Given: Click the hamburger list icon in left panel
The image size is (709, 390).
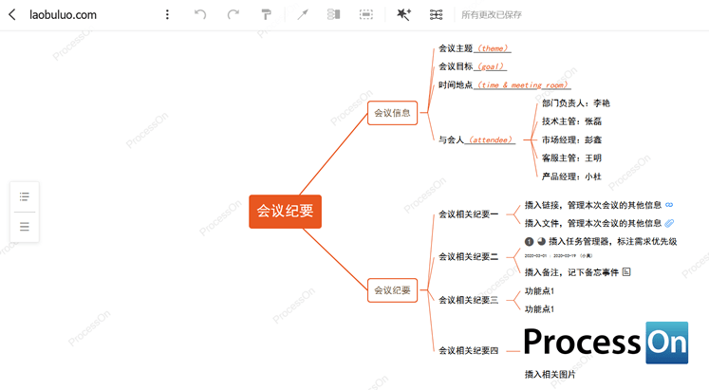Looking at the screenshot, I should point(25,227).
